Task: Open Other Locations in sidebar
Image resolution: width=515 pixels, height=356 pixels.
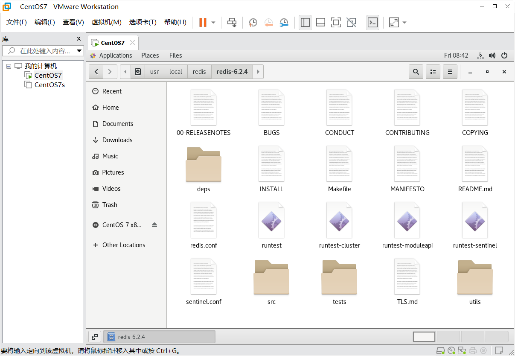Action: coord(126,245)
